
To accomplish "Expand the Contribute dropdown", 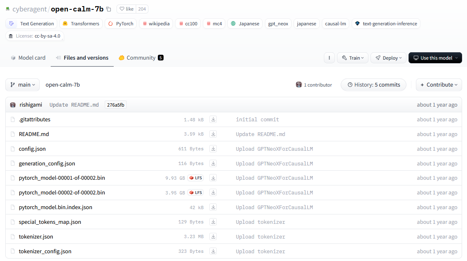I will point(439,85).
